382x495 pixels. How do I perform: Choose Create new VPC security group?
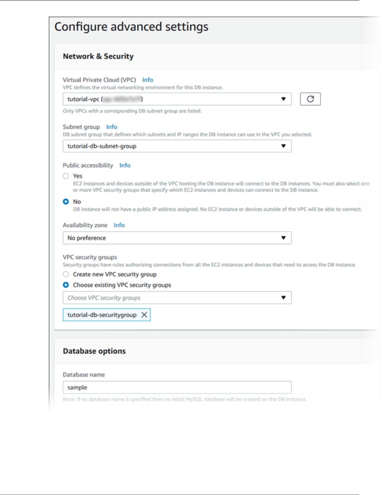pyautogui.click(x=66, y=274)
